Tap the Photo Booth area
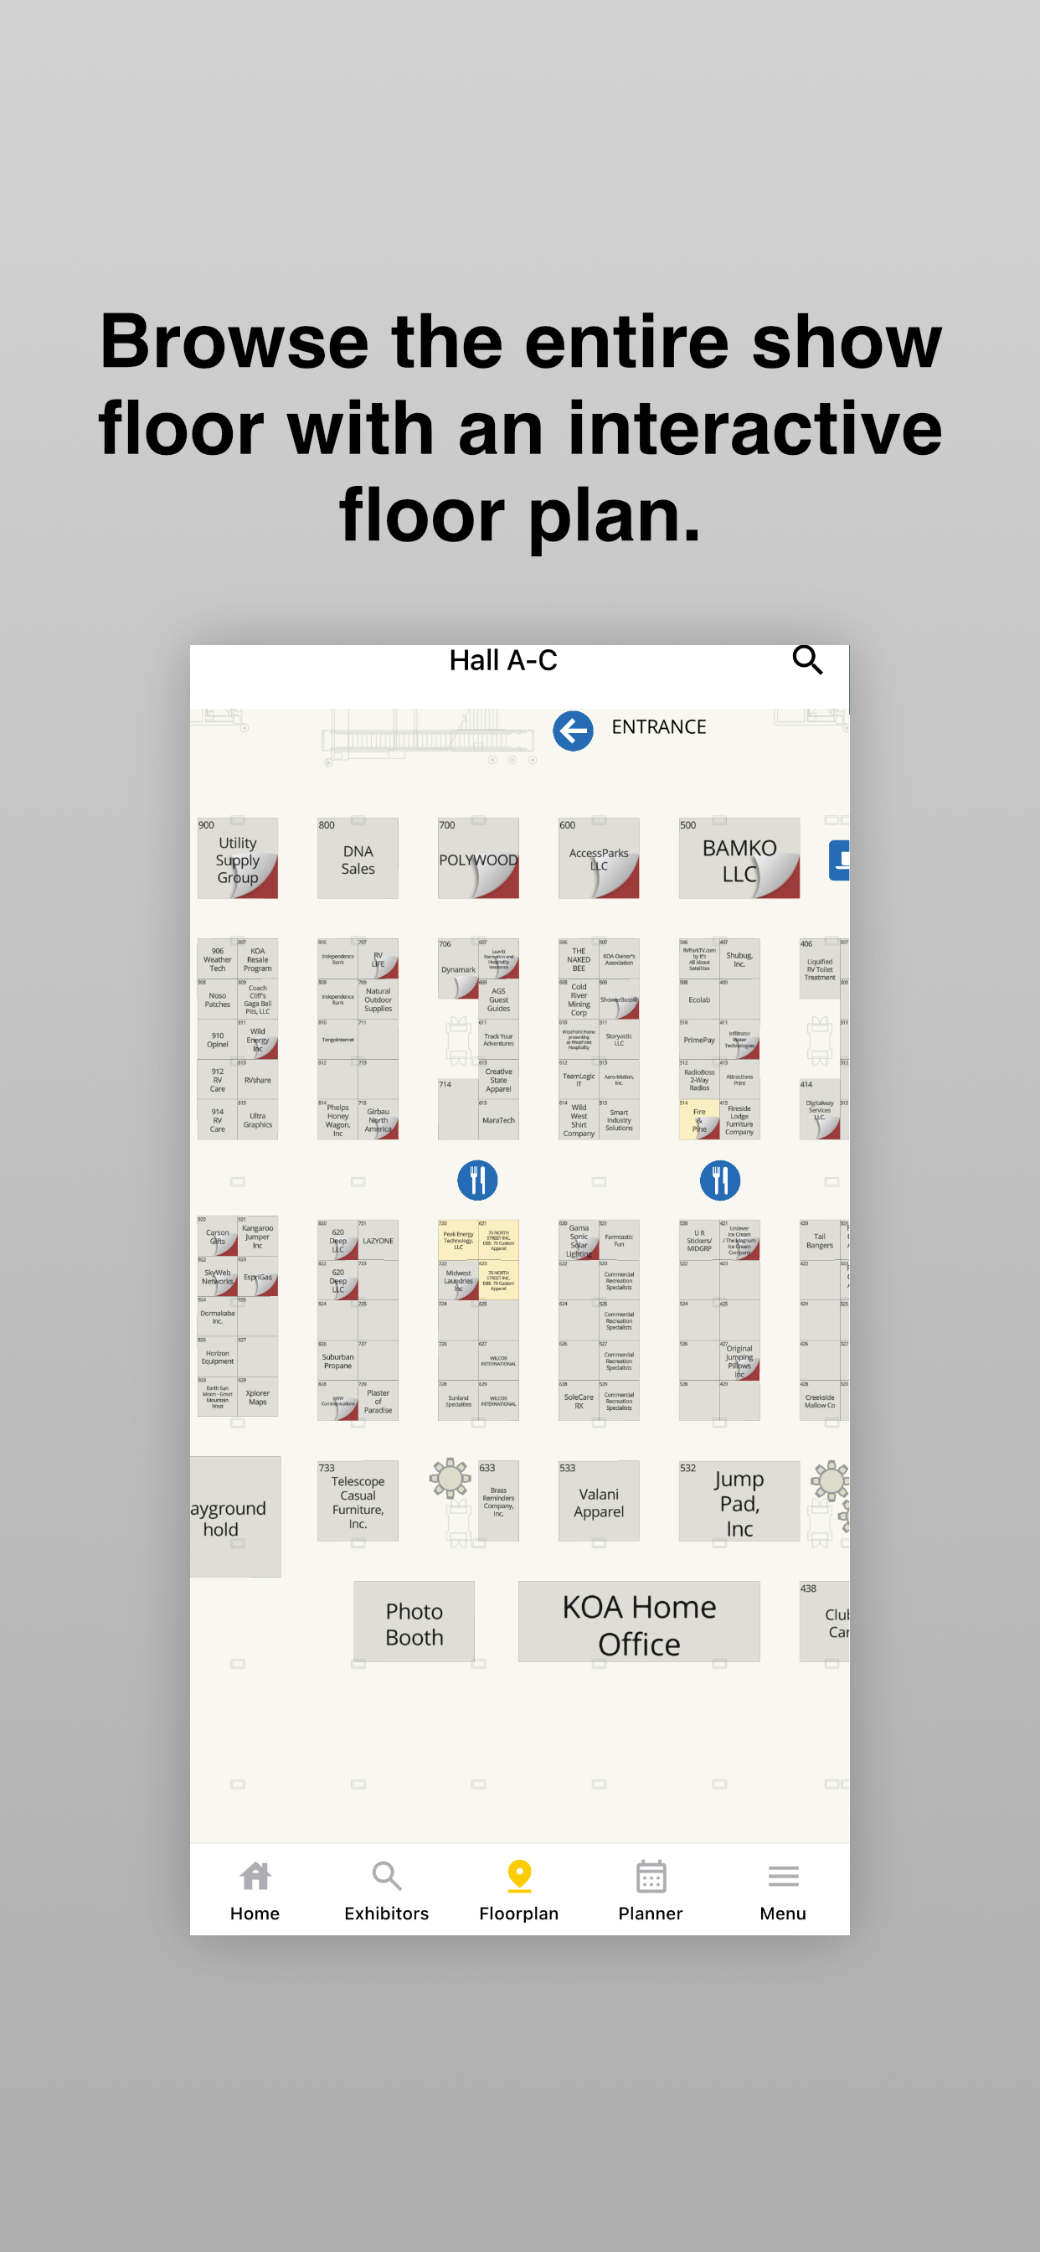This screenshot has width=1040, height=2252. (x=414, y=1622)
